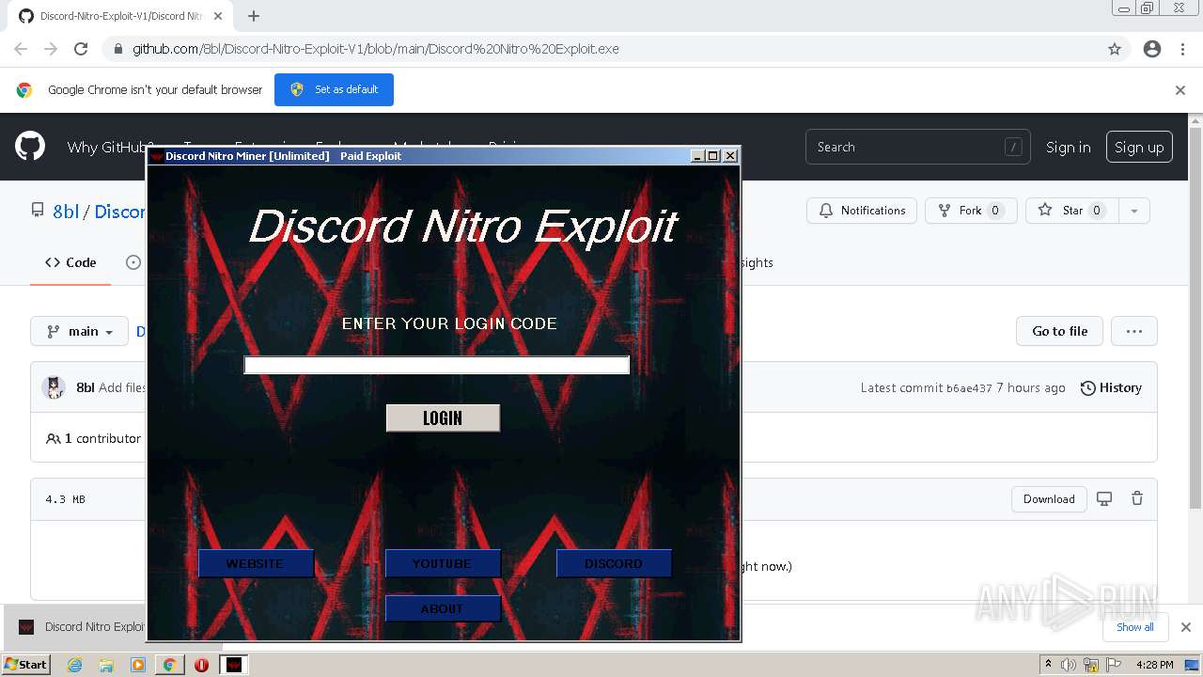Click Go to file button
Viewport: 1203px width, 677px height.
click(x=1059, y=331)
